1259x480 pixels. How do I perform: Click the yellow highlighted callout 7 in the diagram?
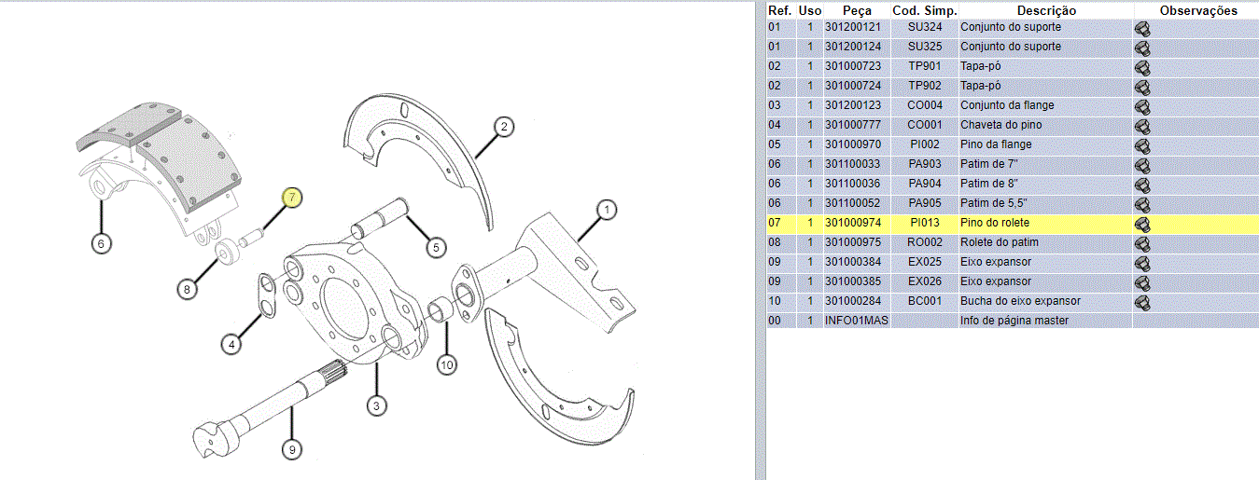(x=292, y=198)
